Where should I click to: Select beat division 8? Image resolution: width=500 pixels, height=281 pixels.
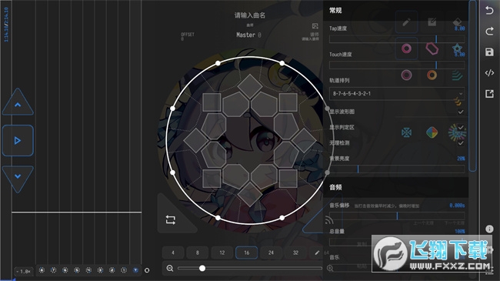point(198,253)
